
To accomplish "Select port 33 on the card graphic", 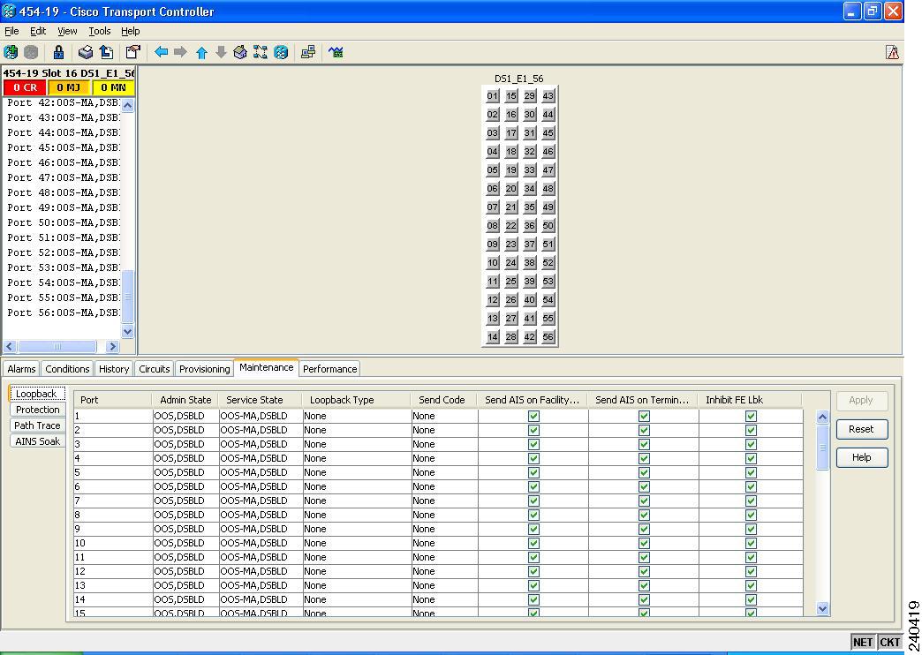I will click(x=530, y=169).
